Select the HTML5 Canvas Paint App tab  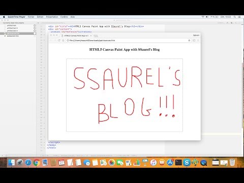click(76, 36)
